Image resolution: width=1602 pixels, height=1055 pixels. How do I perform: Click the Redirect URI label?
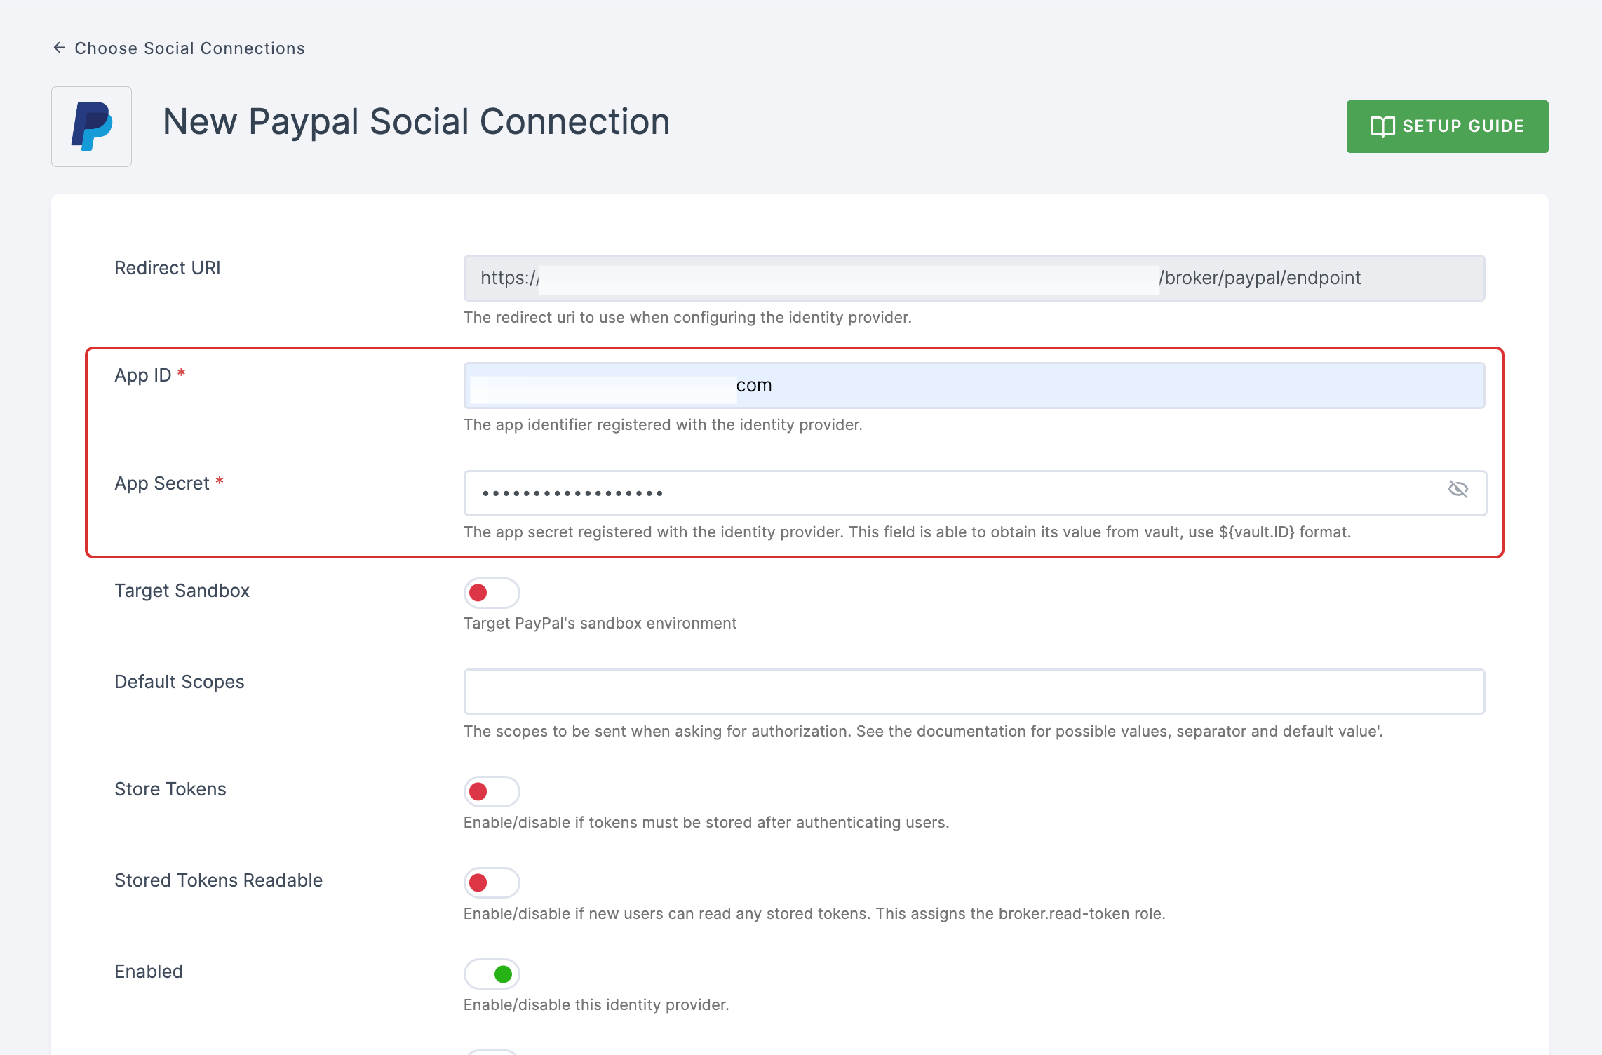(x=168, y=268)
